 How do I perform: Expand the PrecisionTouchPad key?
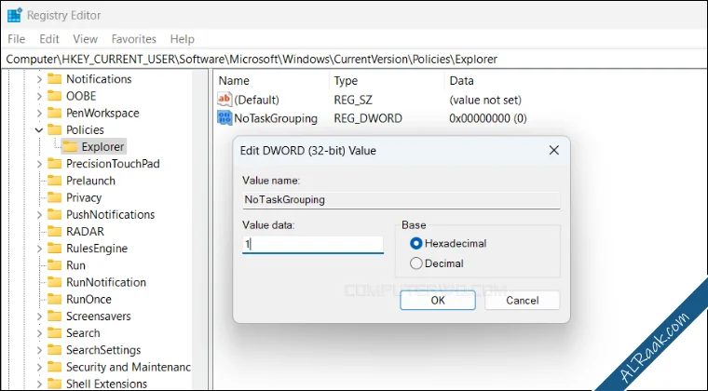39,164
